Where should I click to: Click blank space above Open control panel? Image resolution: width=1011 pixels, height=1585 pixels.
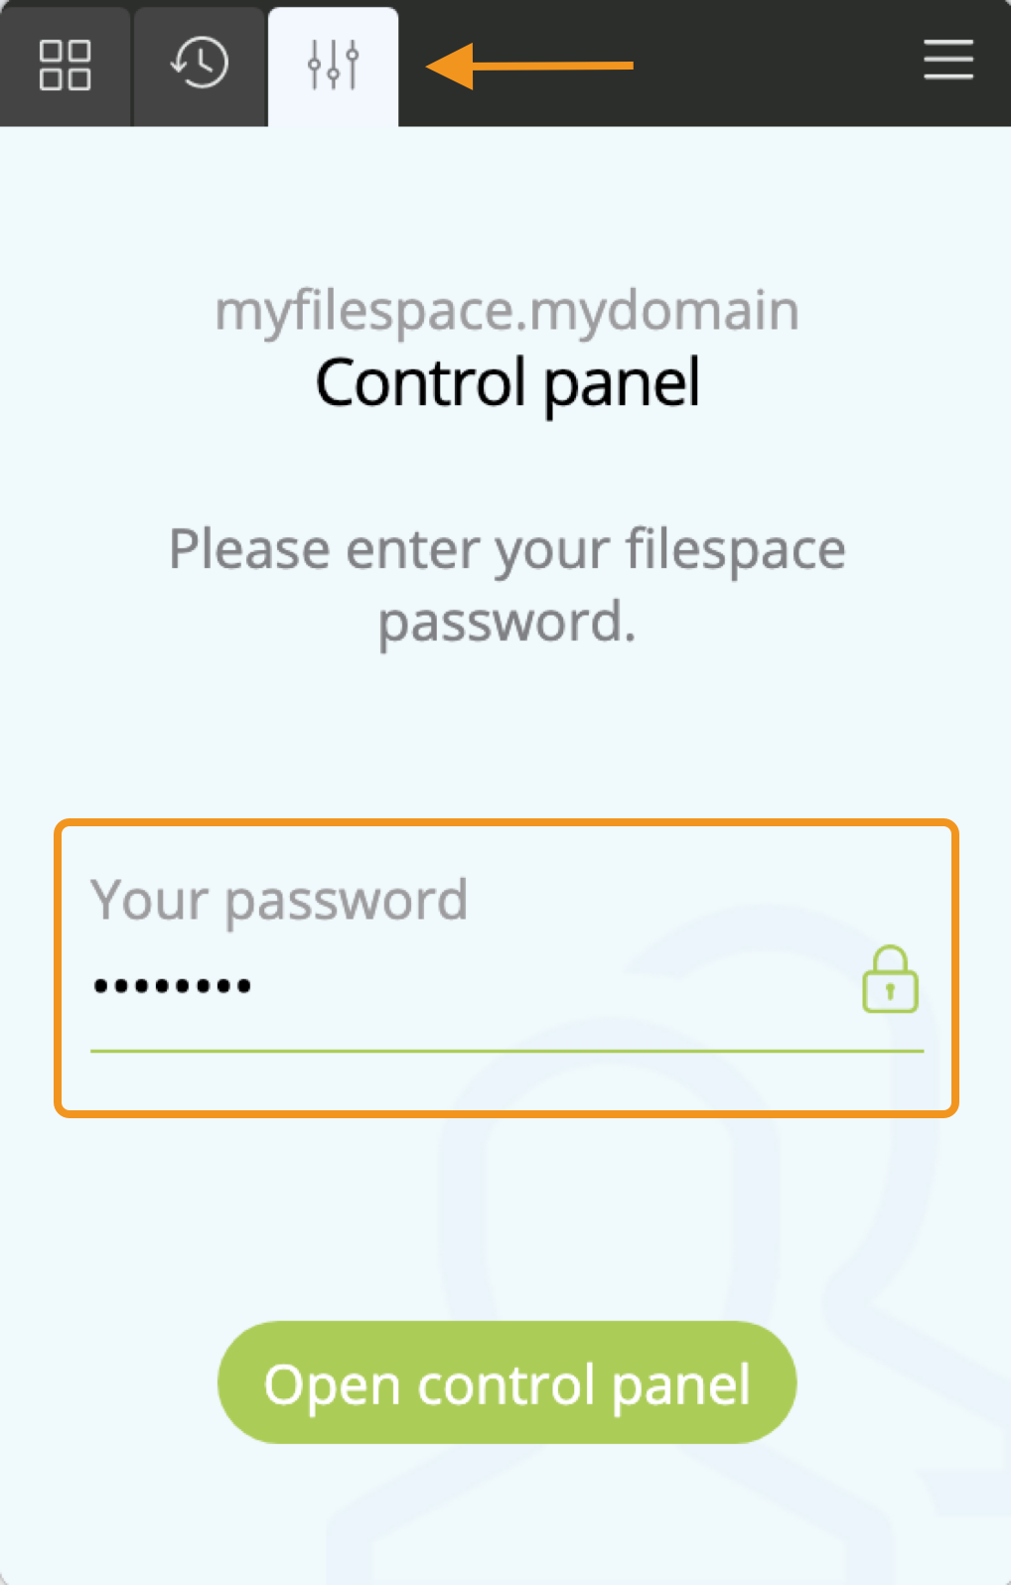click(506, 1222)
